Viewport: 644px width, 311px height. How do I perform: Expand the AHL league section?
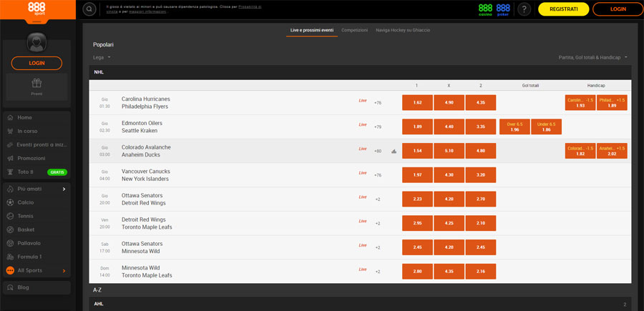point(360,304)
